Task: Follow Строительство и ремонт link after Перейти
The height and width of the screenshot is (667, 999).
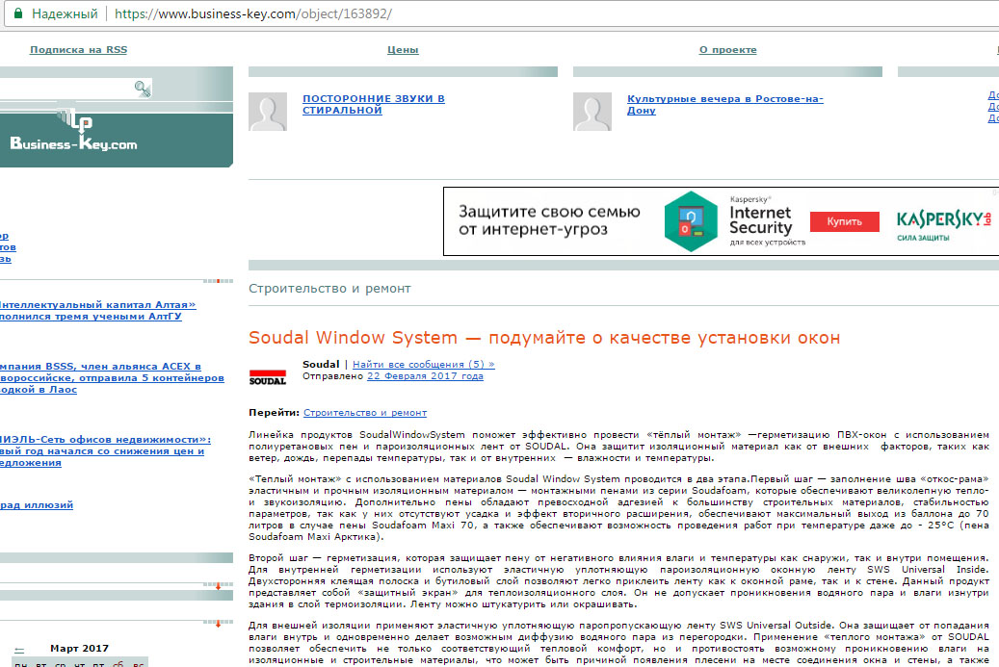Action: coord(365,412)
